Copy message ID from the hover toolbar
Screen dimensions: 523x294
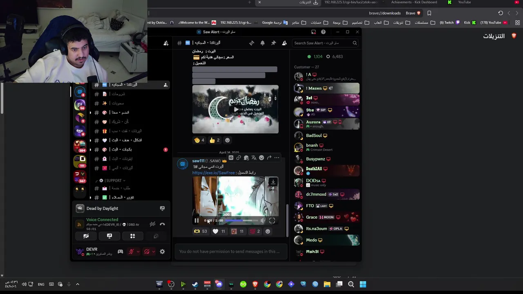tap(231, 158)
